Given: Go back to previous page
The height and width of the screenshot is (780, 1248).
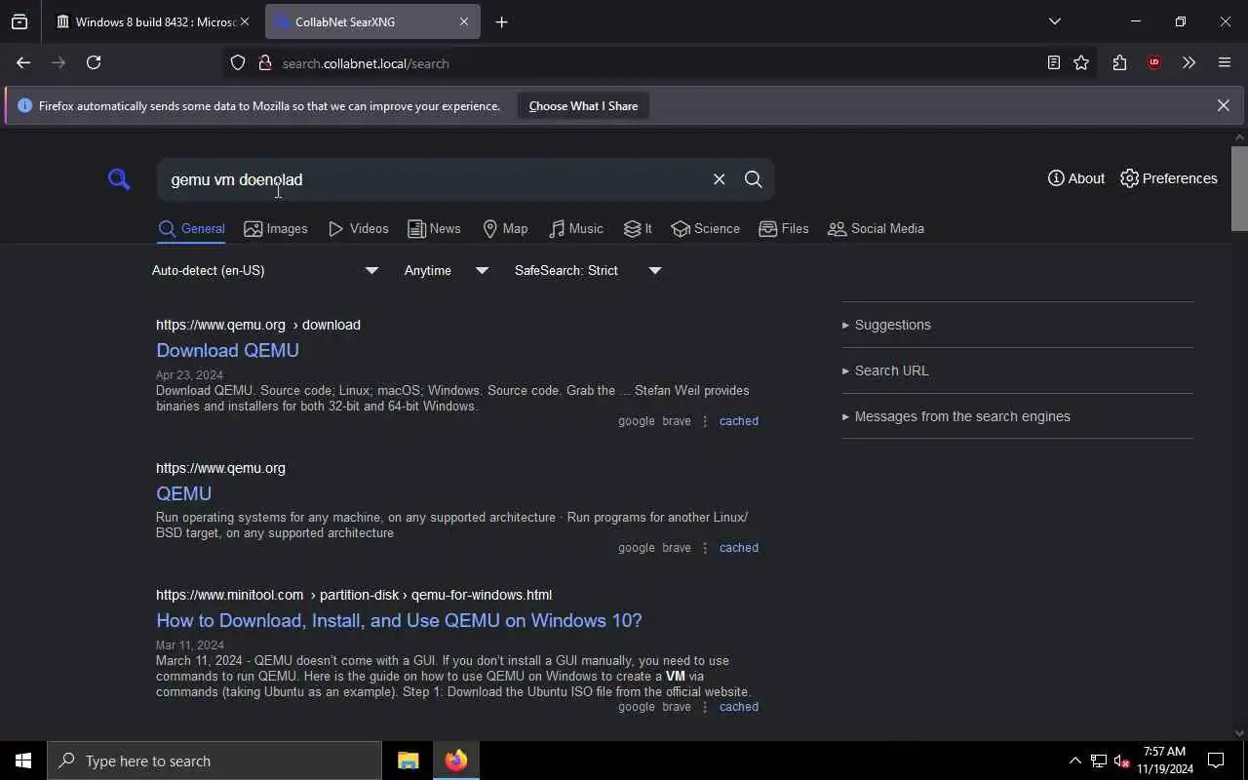Looking at the screenshot, I should click(x=23, y=62).
